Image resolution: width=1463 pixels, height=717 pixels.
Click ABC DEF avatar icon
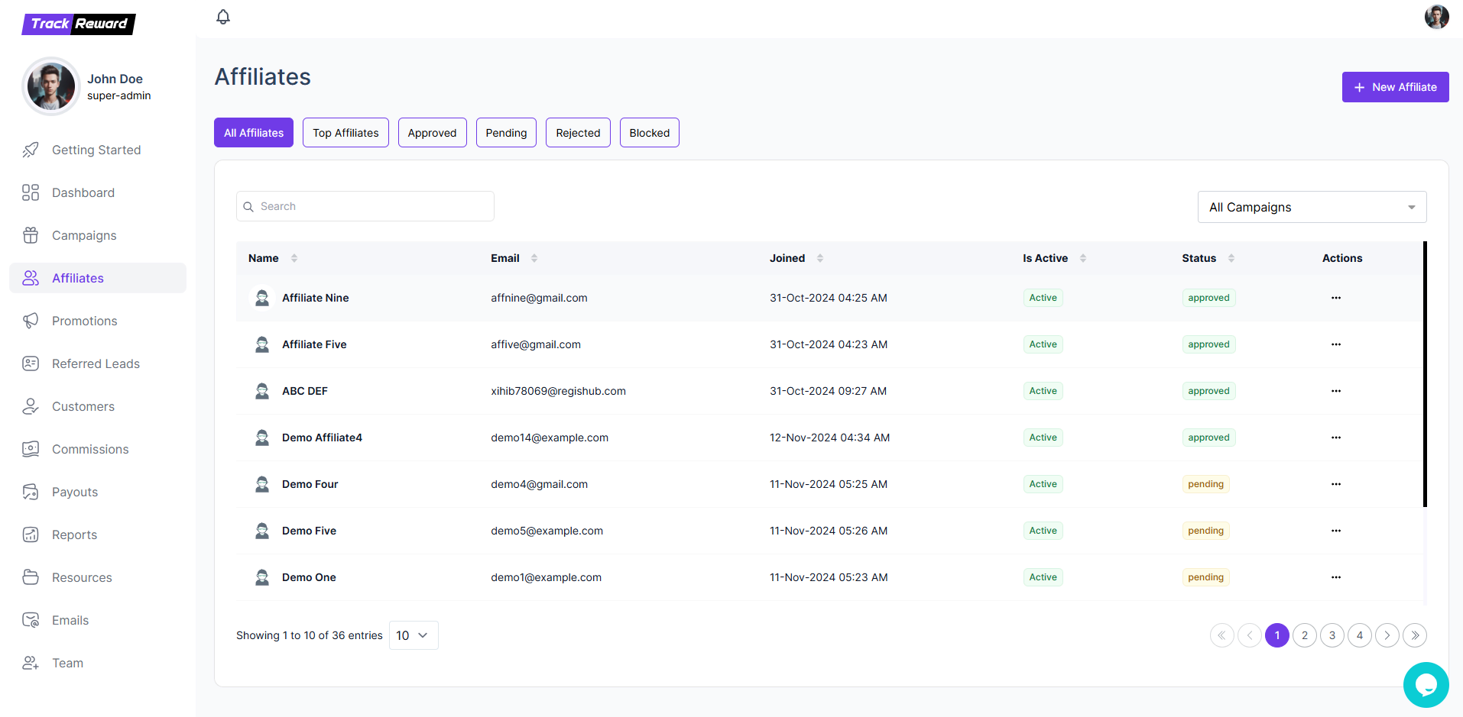262,391
